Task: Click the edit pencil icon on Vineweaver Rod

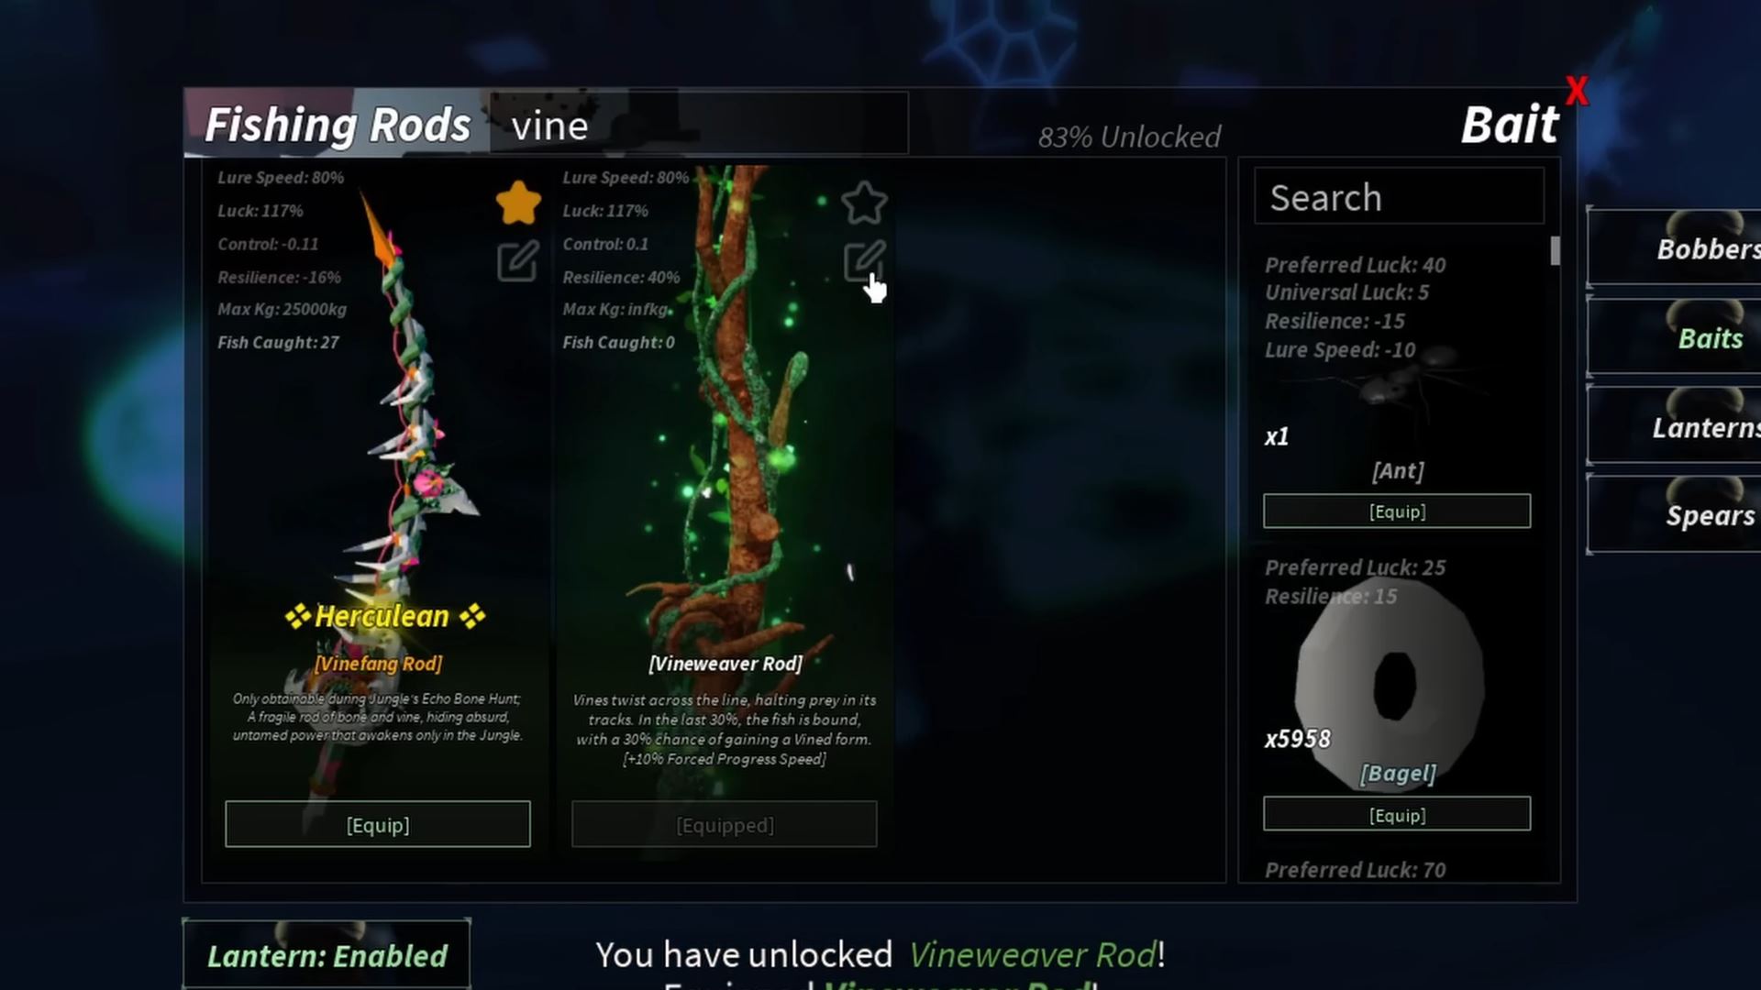Action: coord(864,261)
